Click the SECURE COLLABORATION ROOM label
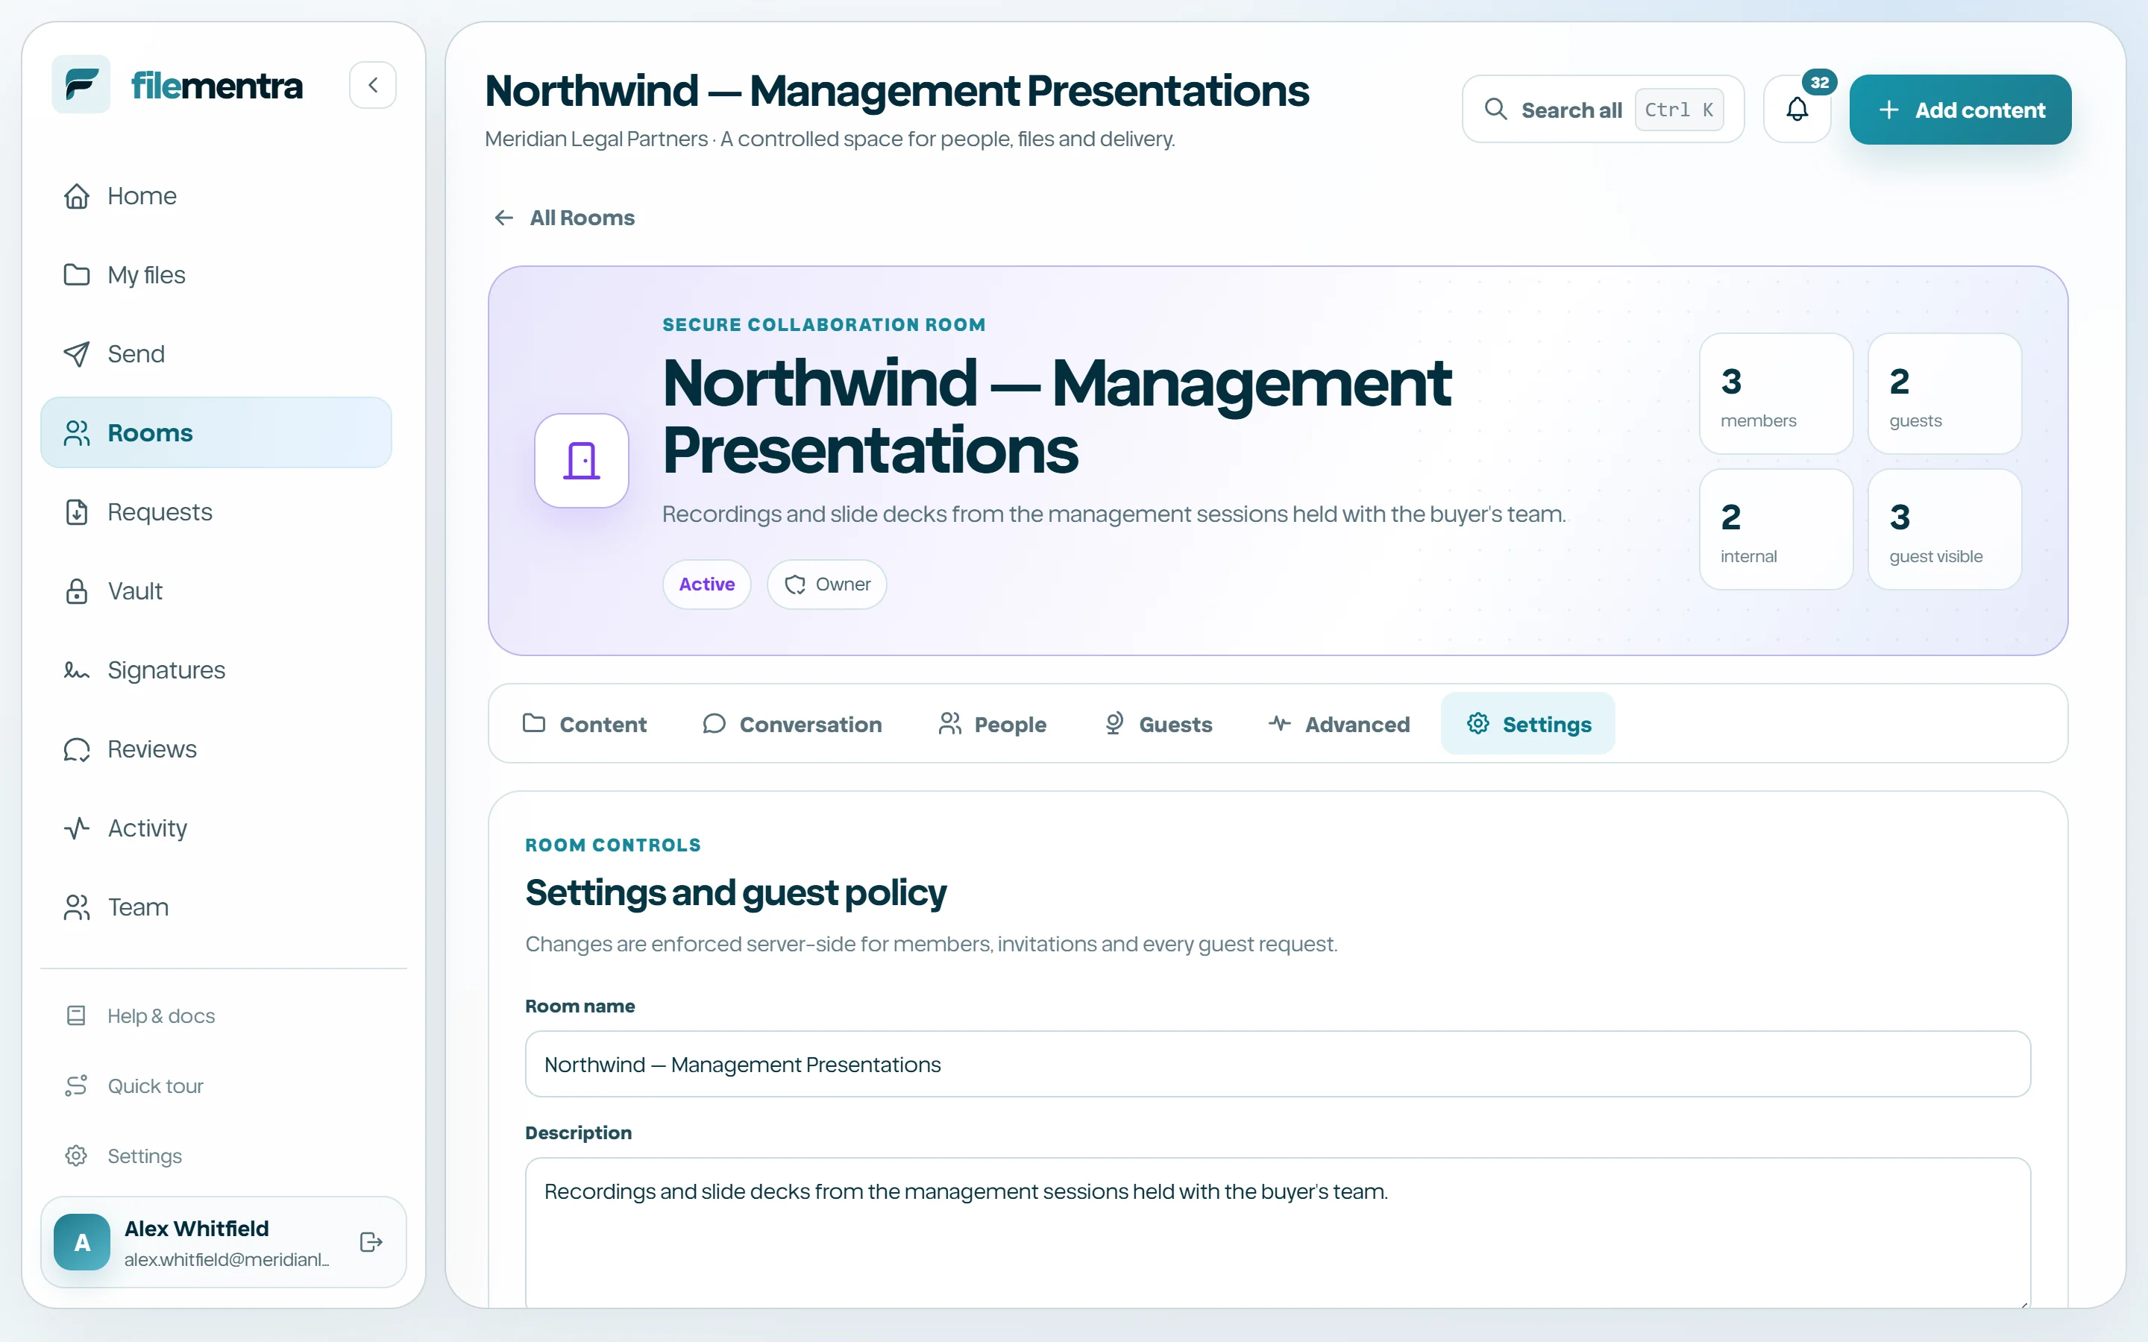This screenshot has height=1342, width=2148. (x=823, y=325)
